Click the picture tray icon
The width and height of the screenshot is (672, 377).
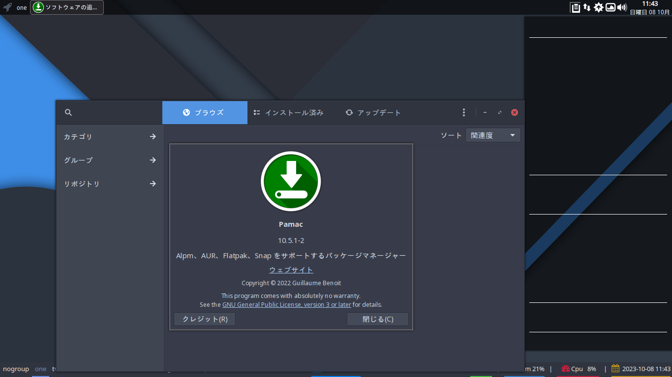611,7
